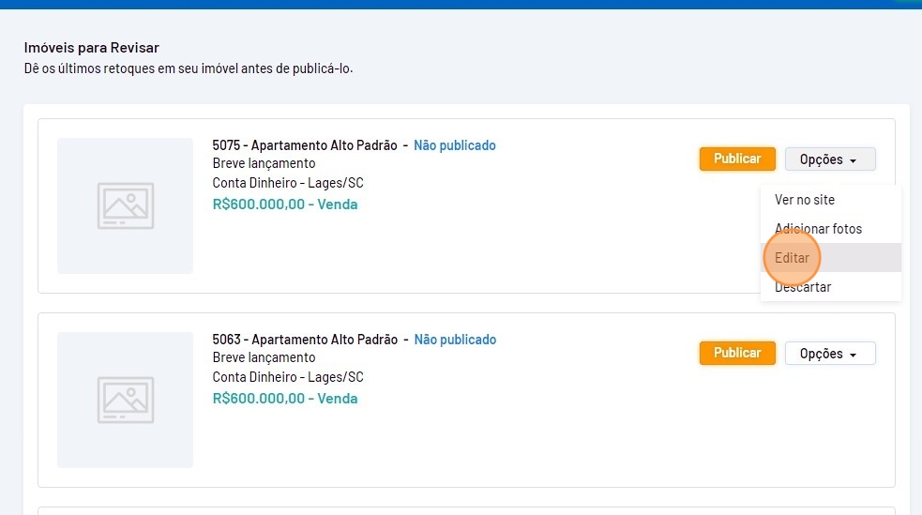Click 'Conta Dinheiro - Lages/SC' under property 5063

[x=288, y=377]
